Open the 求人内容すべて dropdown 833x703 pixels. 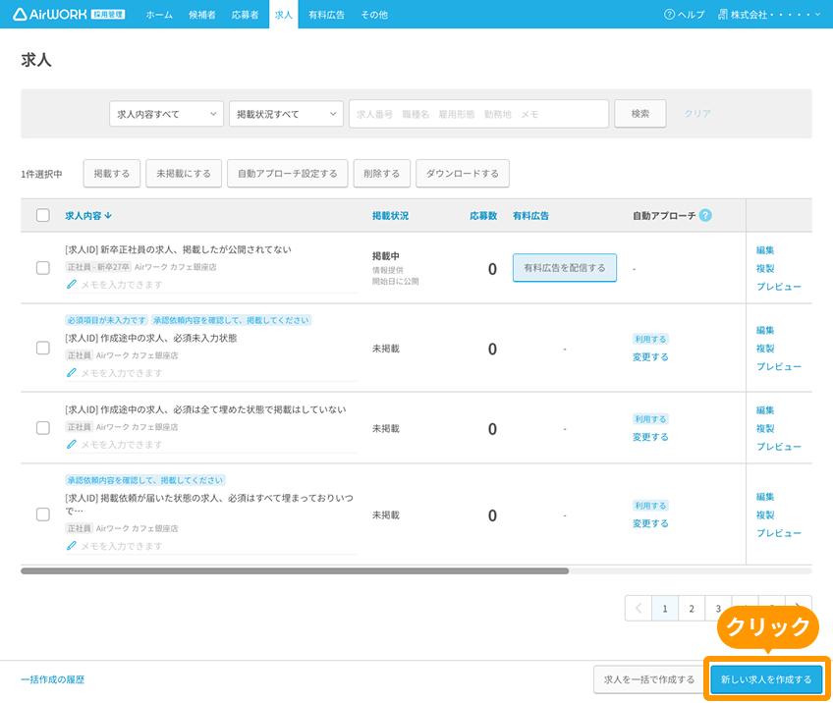166,114
